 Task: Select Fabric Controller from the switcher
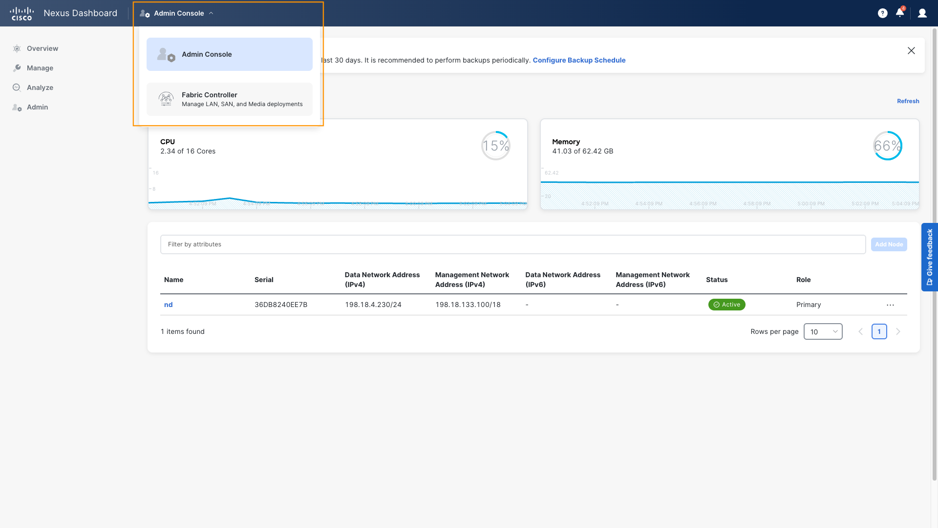[x=230, y=99]
